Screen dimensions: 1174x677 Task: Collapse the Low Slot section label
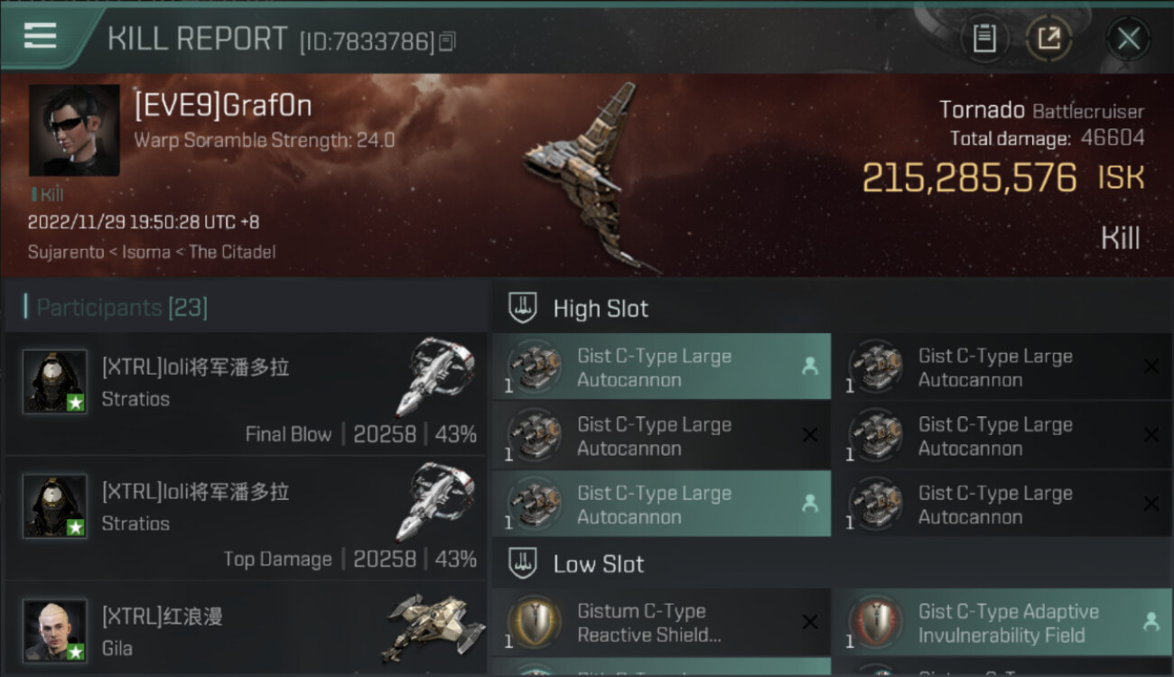(x=599, y=565)
